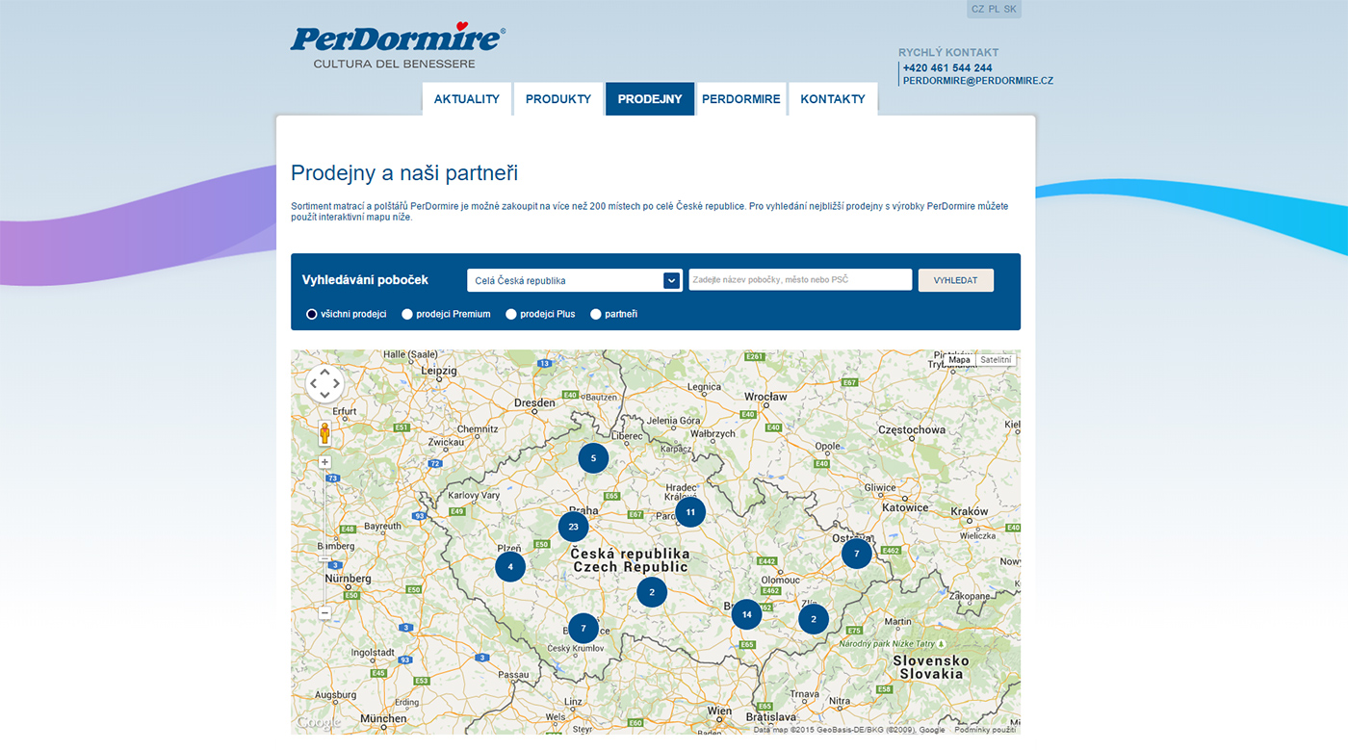1348x750 pixels.
Task: Open the cluster marker labeled 23 at Praha
Action: [573, 527]
